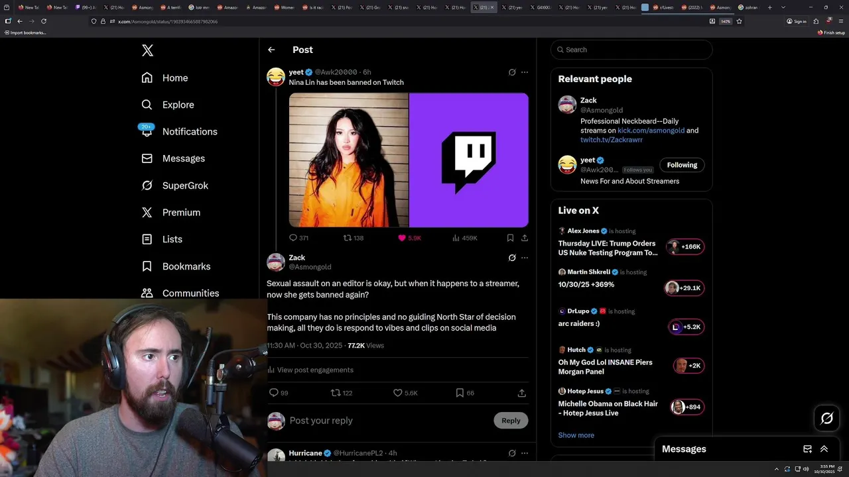The width and height of the screenshot is (849, 477).
Task: Repost yeet's post showing 138
Action: tap(353, 238)
